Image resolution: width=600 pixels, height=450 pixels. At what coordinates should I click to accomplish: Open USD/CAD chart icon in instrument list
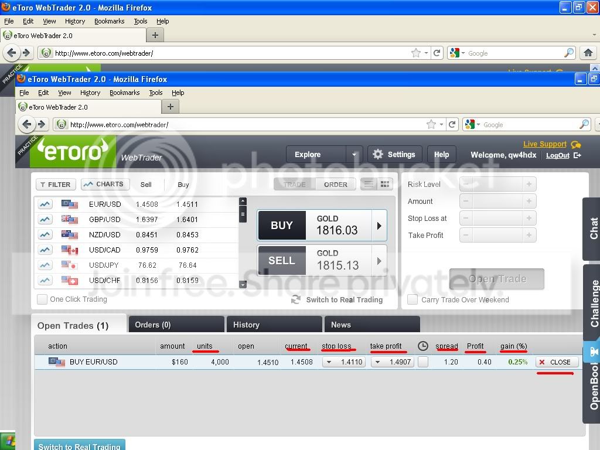click(x=45, y=250)
